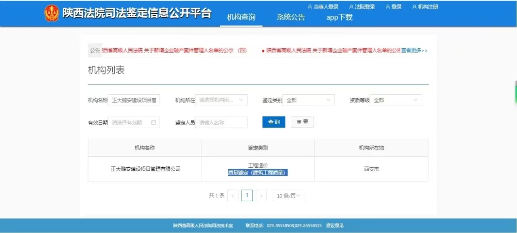Viewport: 517px width, 233px height.
Task: Click 登录 in the top bar
Action: click(394, 7)
